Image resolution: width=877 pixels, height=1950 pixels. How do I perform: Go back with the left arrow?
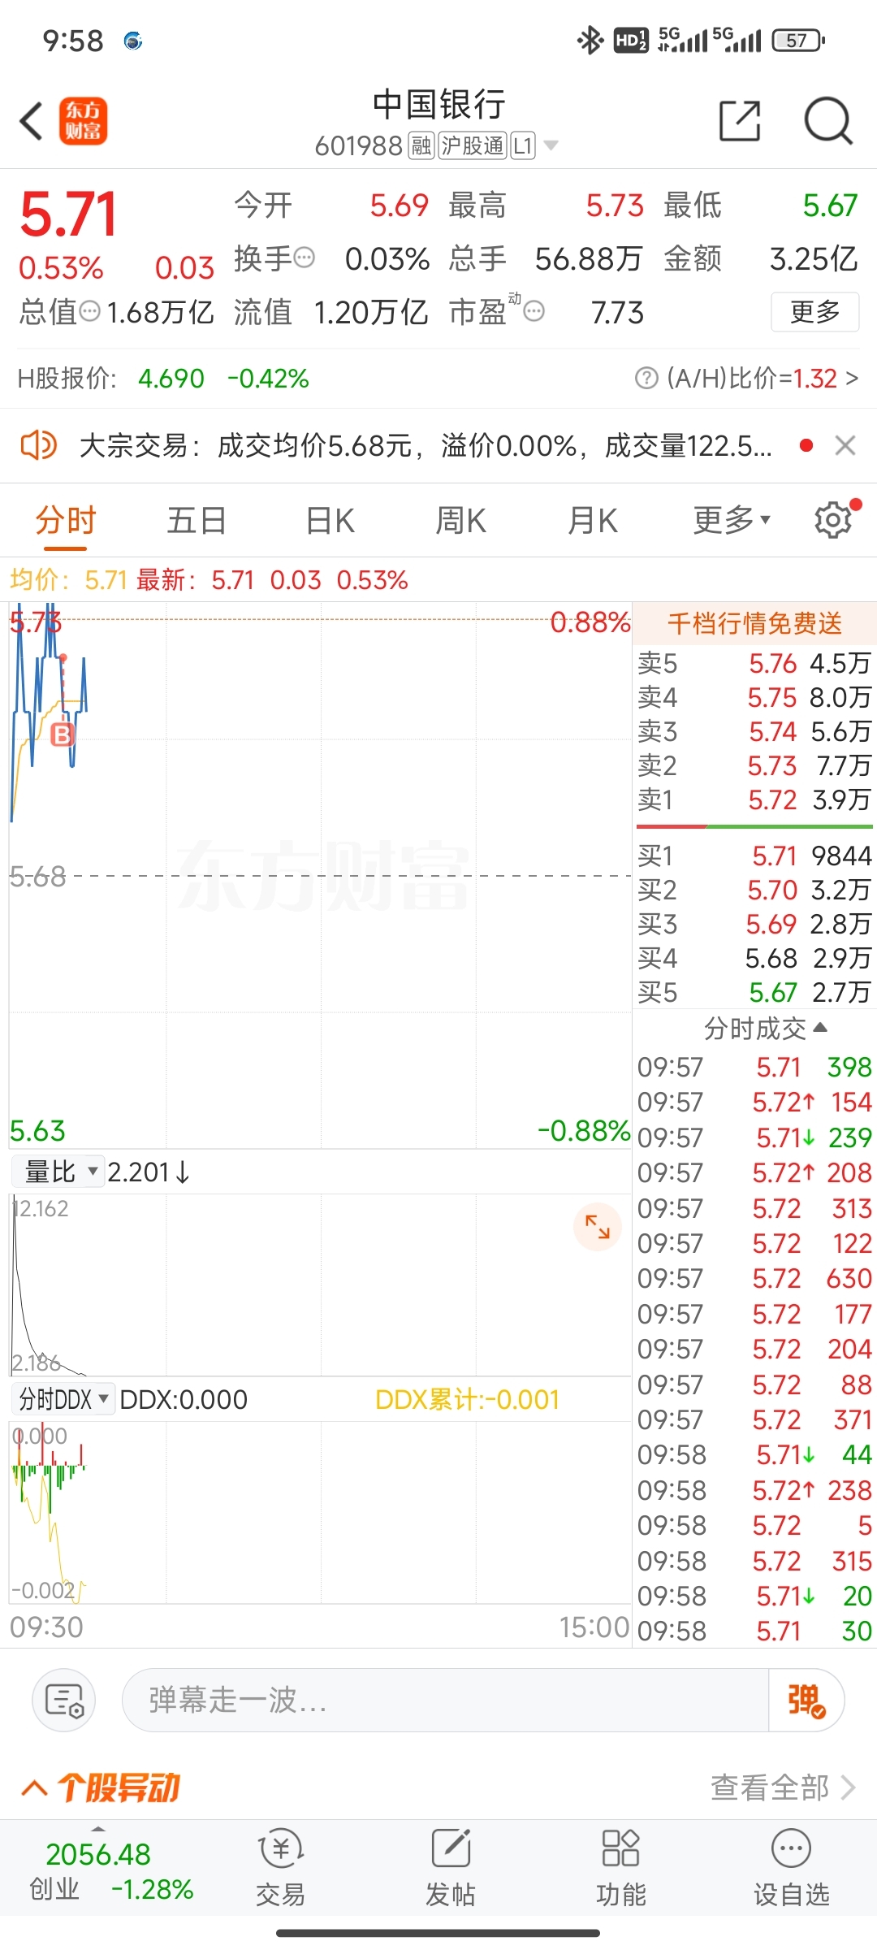[32, 122]
